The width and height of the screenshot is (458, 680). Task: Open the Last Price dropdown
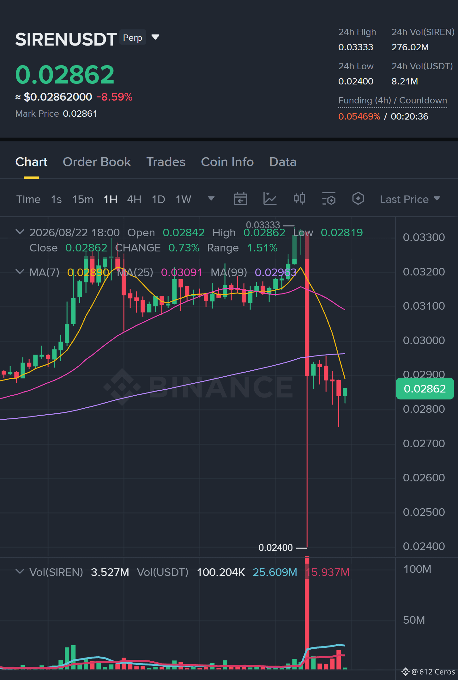coord(410,199)
